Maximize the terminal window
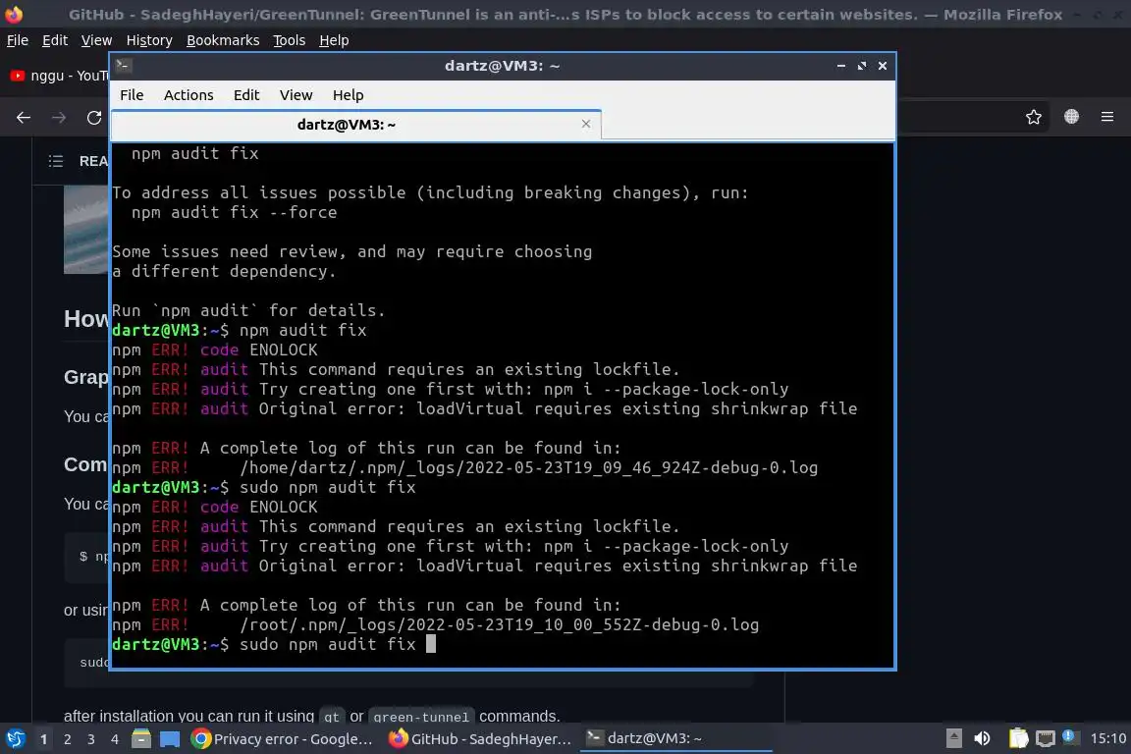Image resolution: width=1131 pixels, height=754 pixels. coord(861,66)
